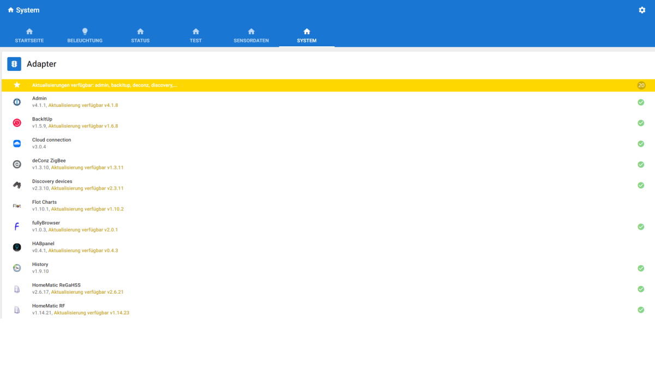Go to the Sensordaten tab
Screen dimensions: 655x389
251,36
